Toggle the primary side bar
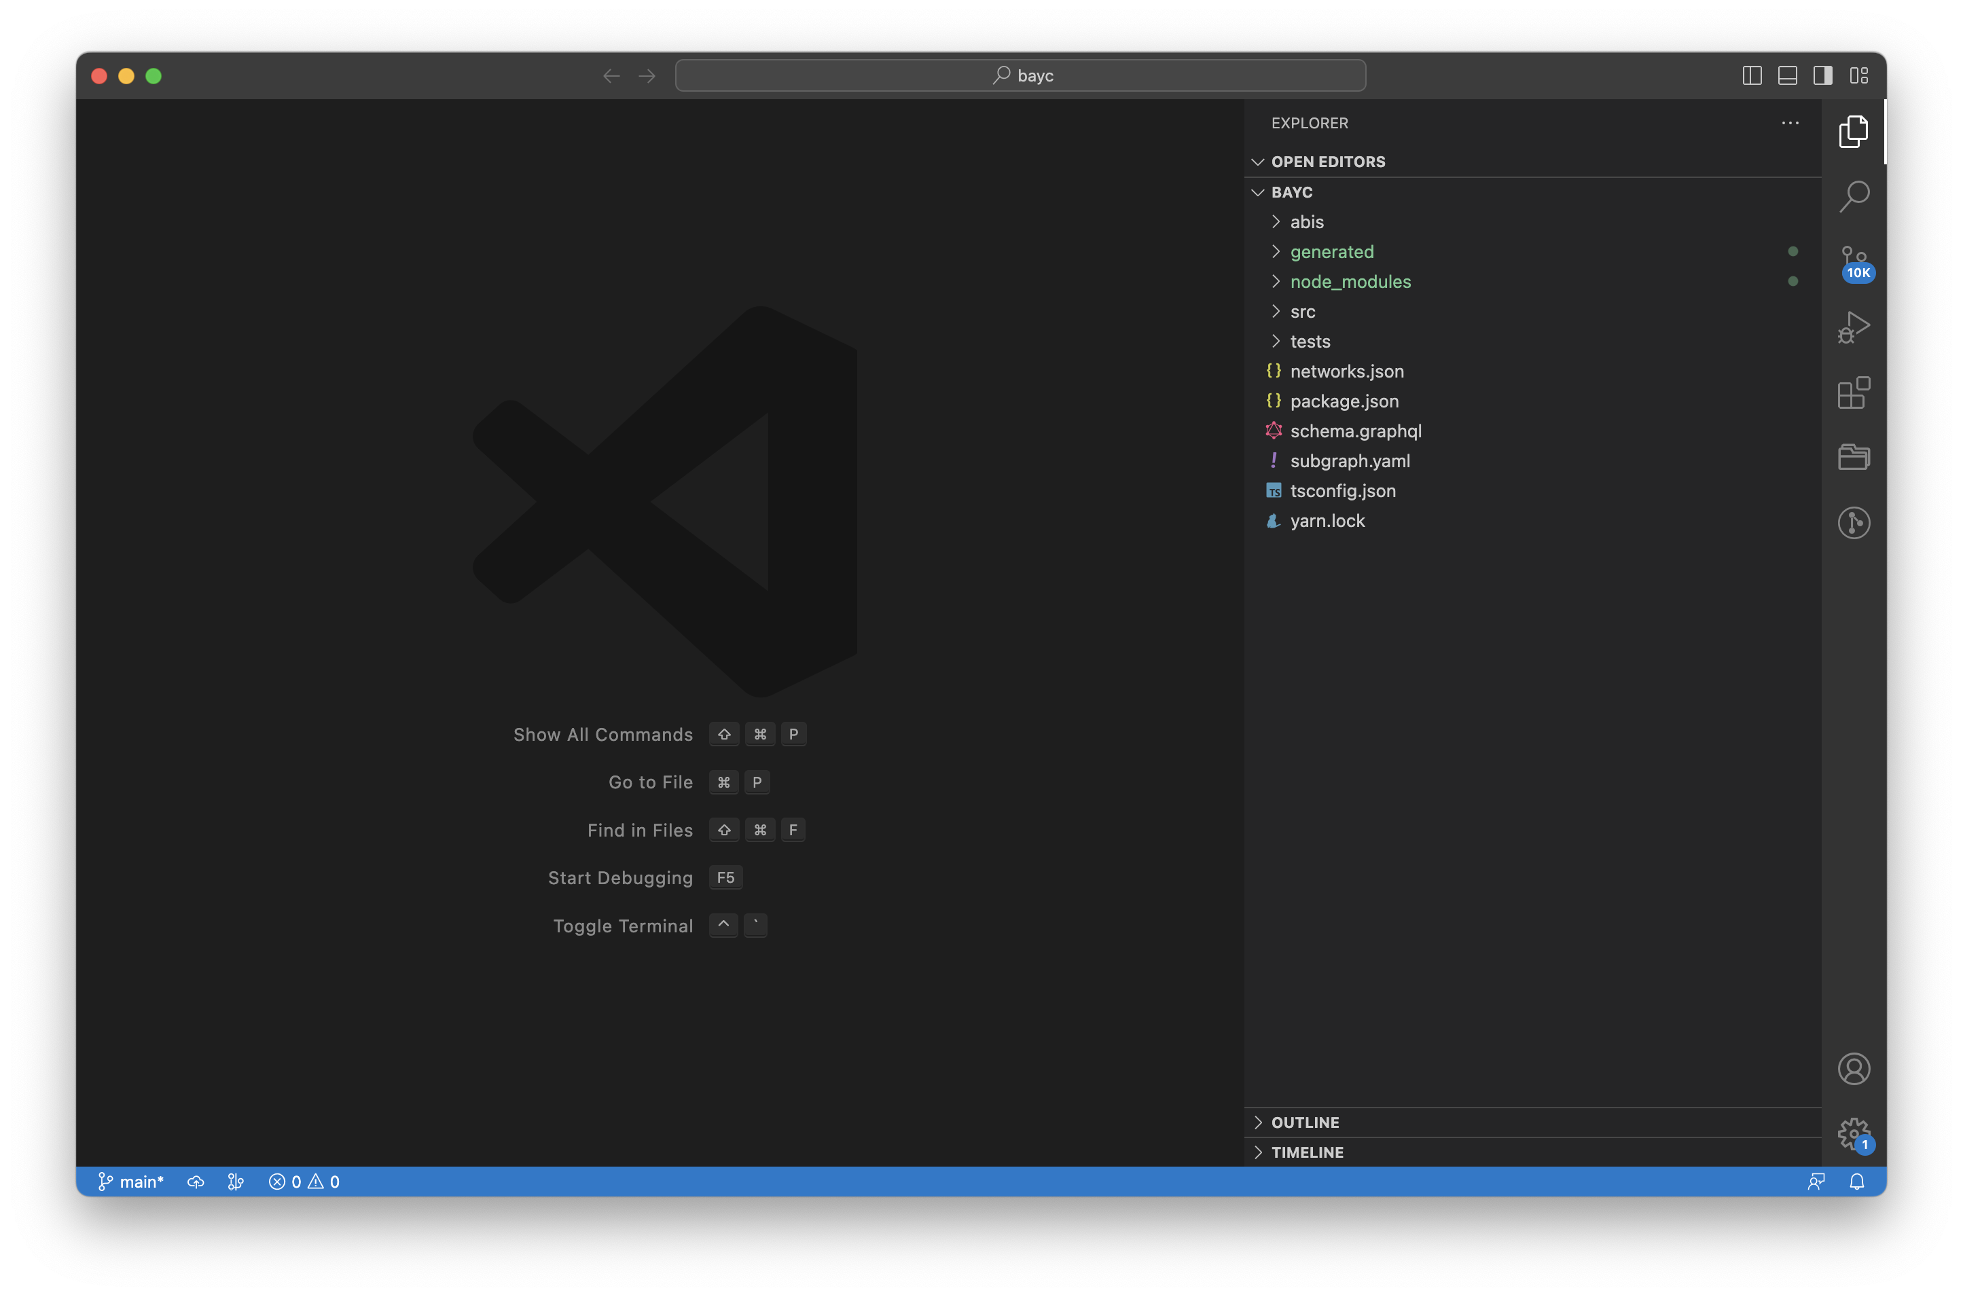The height and width of the screenshot is (1297, 1963). pyautogui.click(x=1751, y=76)
